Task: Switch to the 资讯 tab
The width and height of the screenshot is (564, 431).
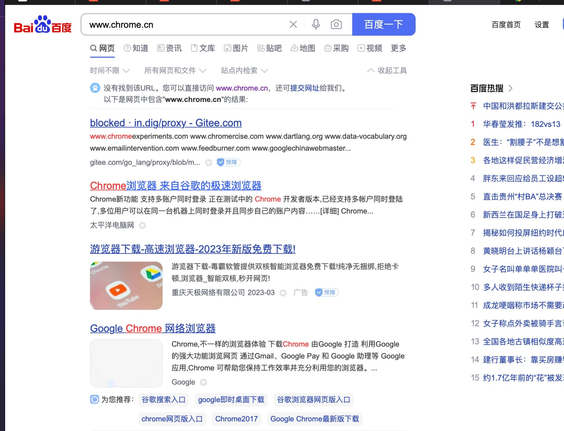Action: click(x=169, y=48)
